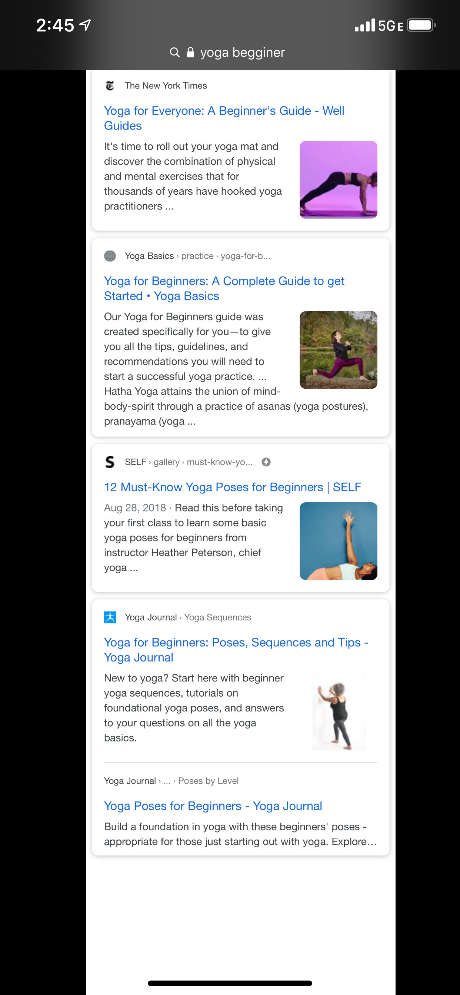The height and width of the screenshot is (995, 460).
Task: Edit the 'yoga begginer' address bar text
Action: click(242, 52)
